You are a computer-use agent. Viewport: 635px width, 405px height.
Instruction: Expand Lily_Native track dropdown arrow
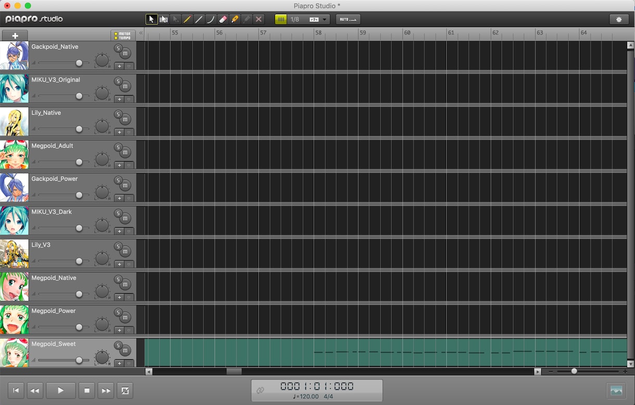tap(129, 132)
